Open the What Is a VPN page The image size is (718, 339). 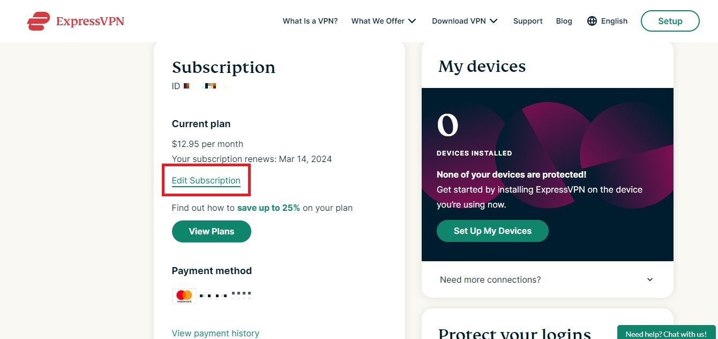310,21
